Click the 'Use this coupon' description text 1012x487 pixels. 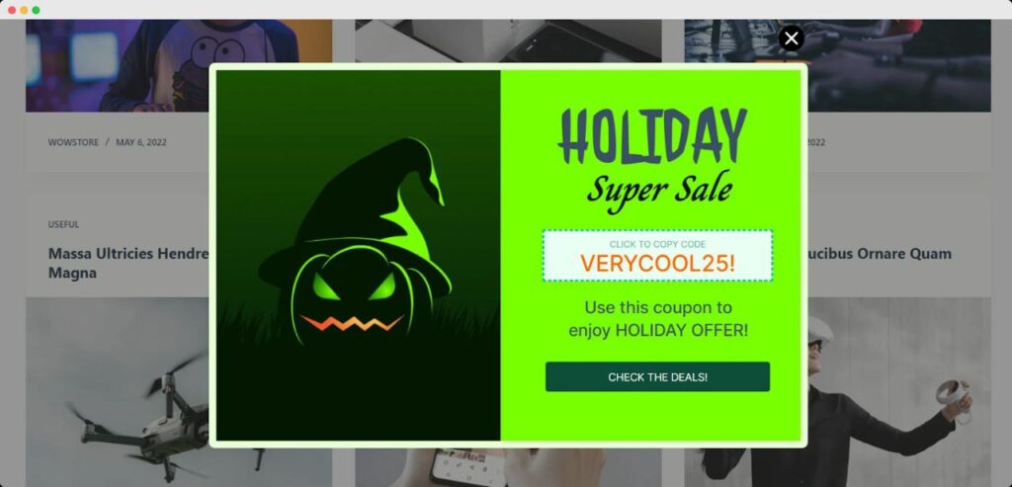(658, 319)
